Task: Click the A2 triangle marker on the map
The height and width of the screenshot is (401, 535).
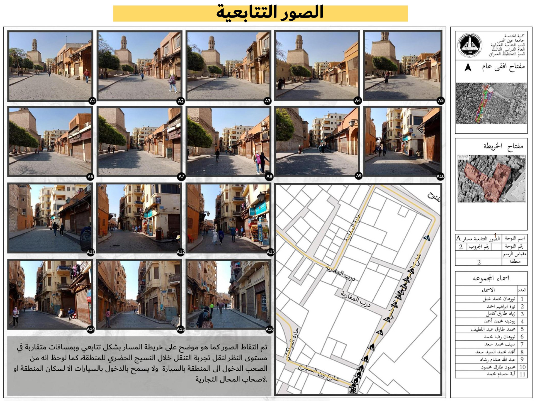Action: pyautogui.click(x=411, y=271)
